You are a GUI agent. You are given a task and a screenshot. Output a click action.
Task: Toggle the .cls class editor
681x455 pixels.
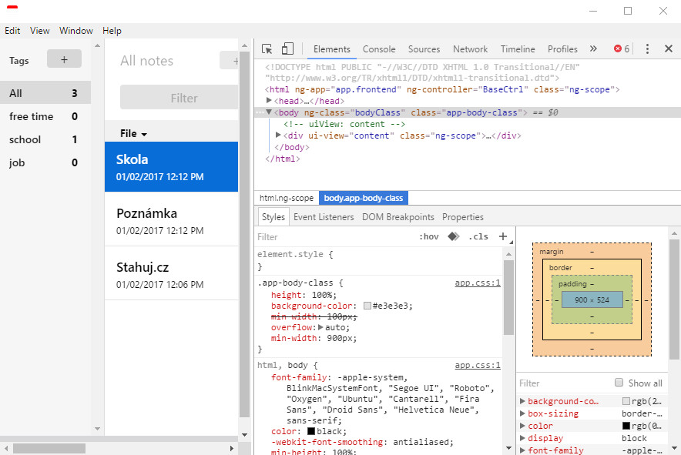[x=478, y=236]
